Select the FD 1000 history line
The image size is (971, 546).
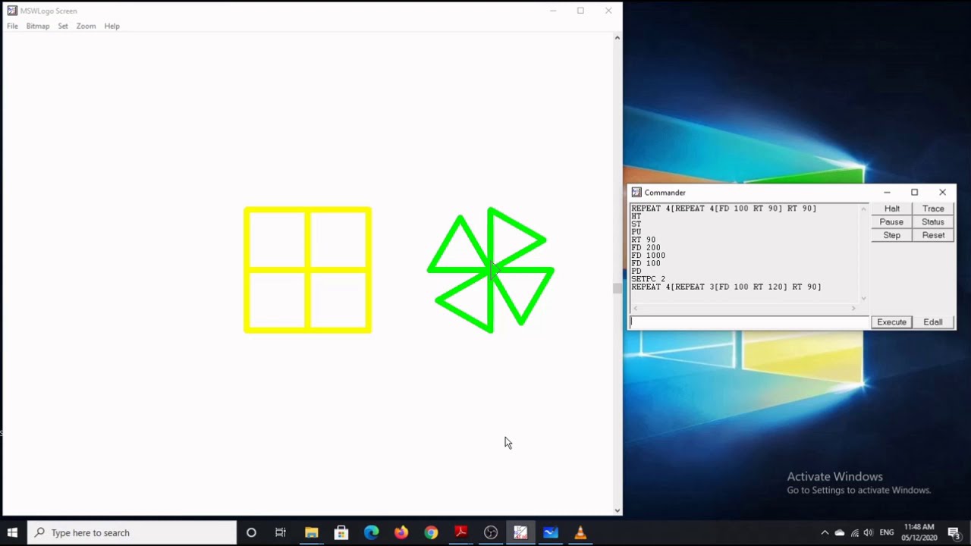[x=648, y=256]
